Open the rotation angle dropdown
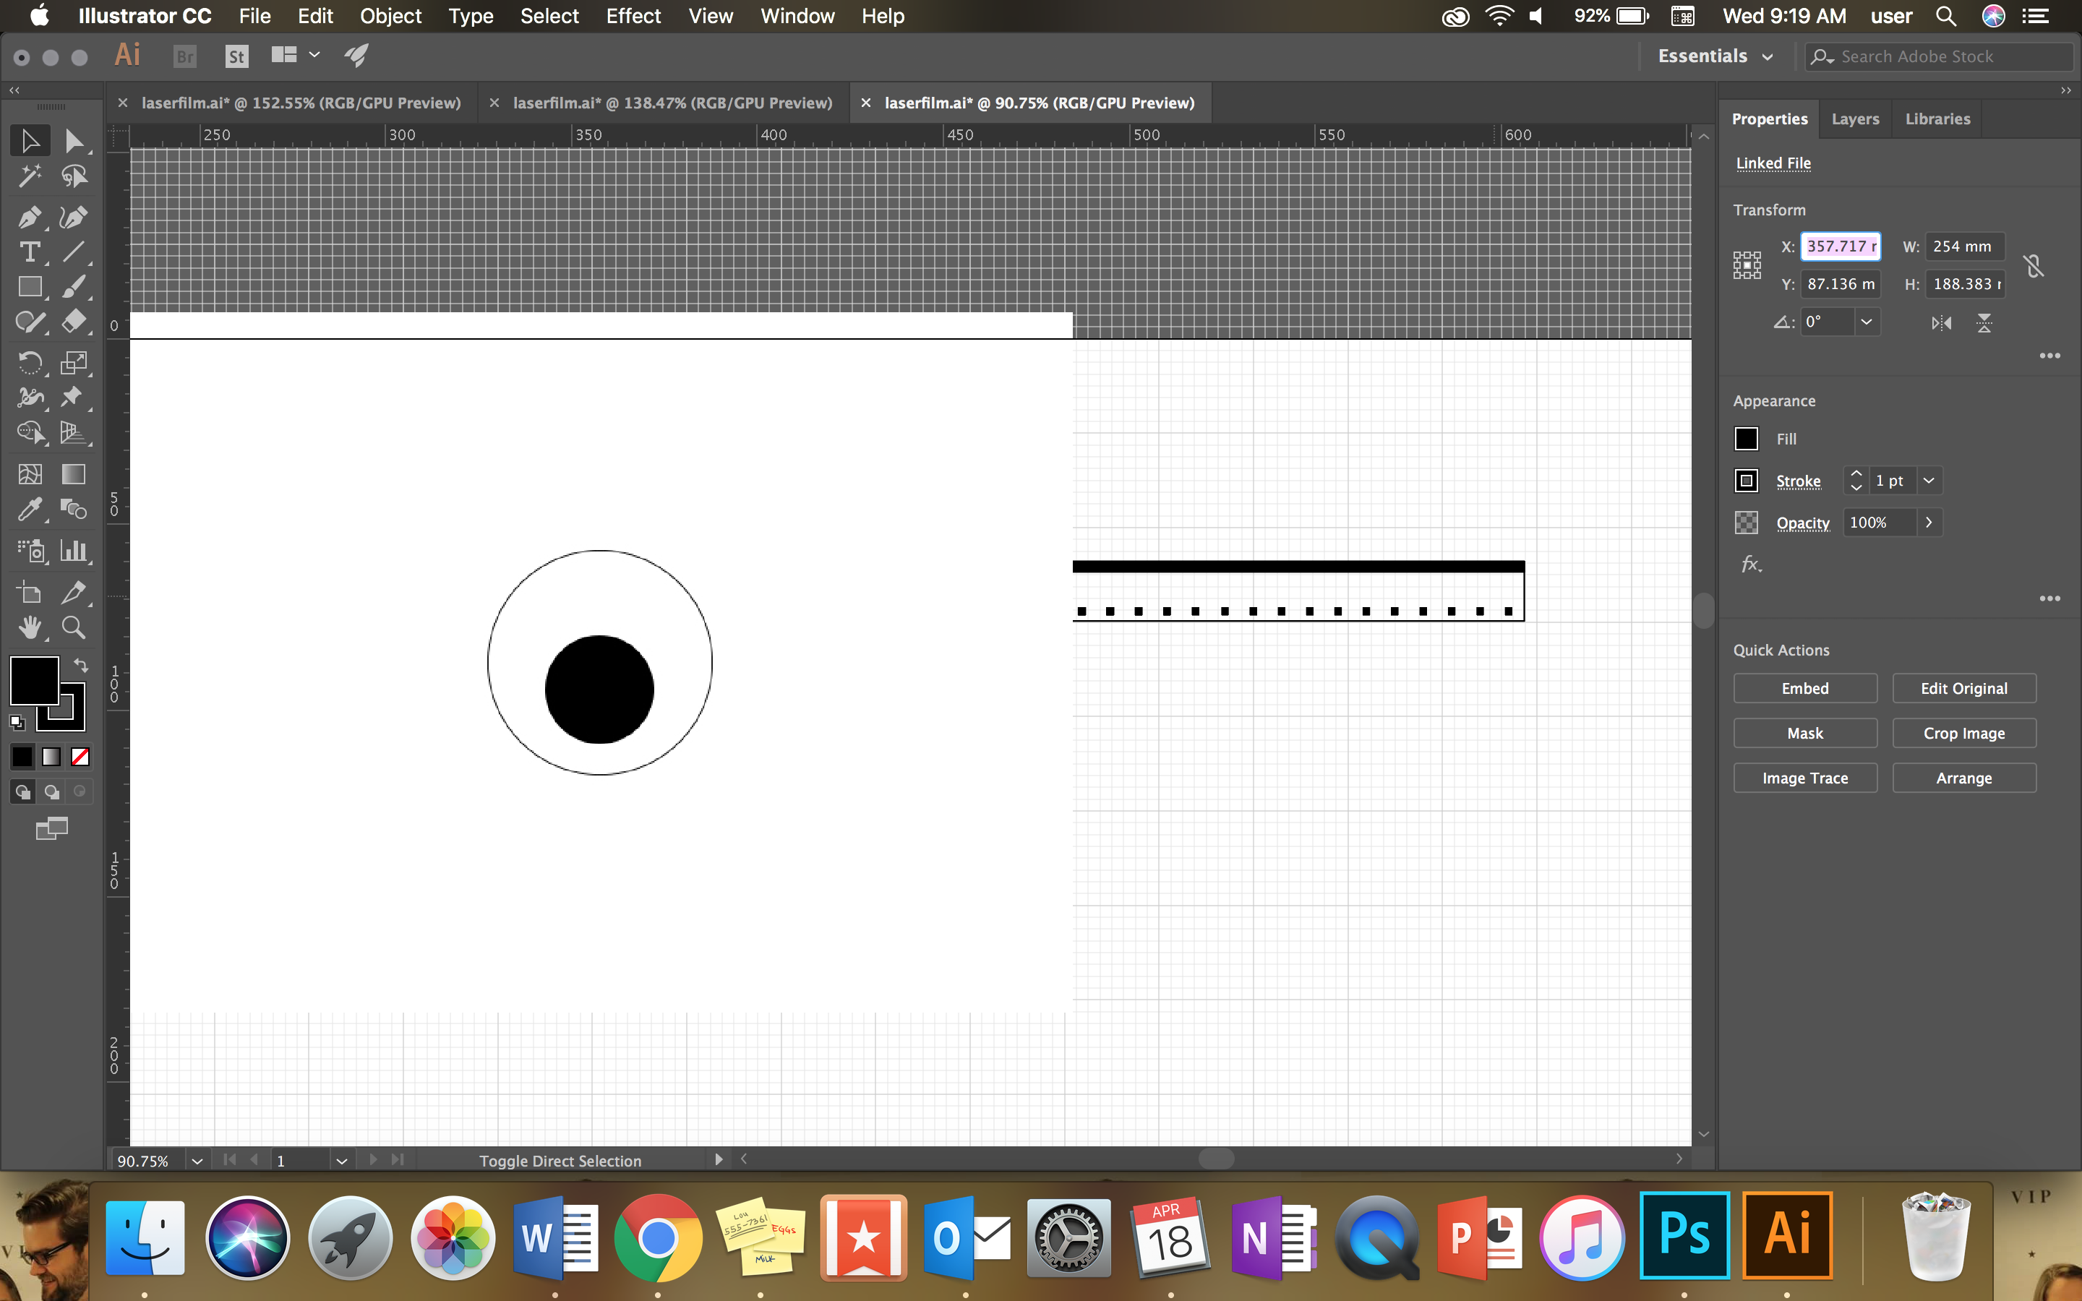The height and width of the screenshot is (1301, 2082). pyautogui.click(x=1867, y=322)
